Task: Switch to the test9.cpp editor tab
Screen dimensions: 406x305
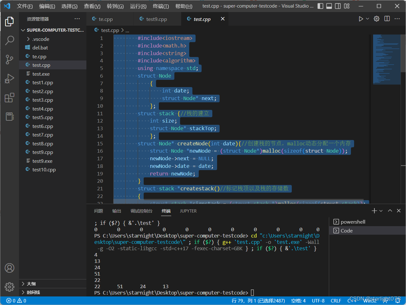Action: pyautogui.click(x=156, y=19)
